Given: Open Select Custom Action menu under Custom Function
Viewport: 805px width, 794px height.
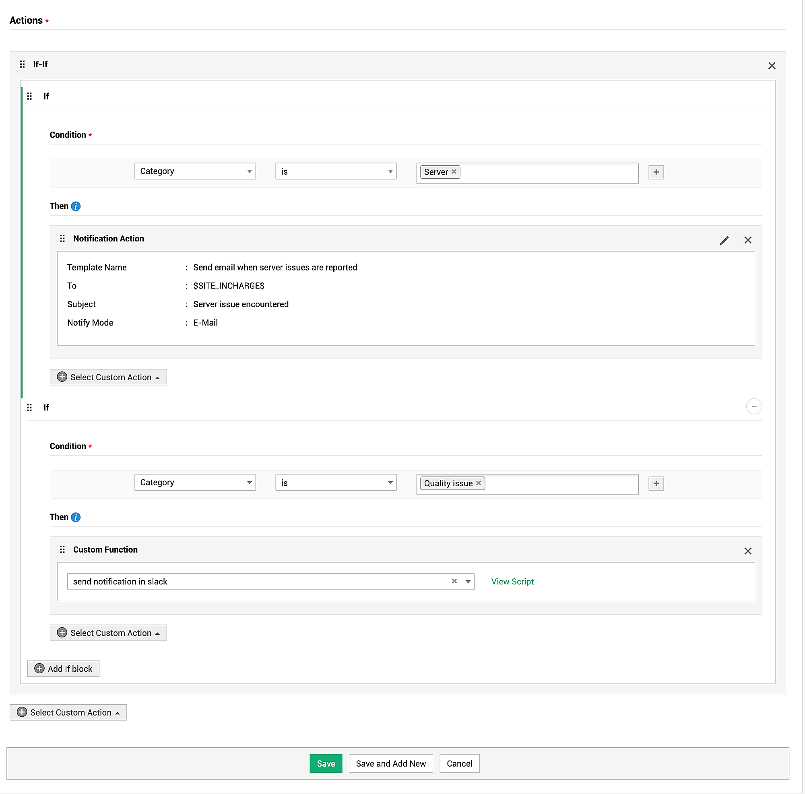Looking at the screenshot, I should [108, 633].
